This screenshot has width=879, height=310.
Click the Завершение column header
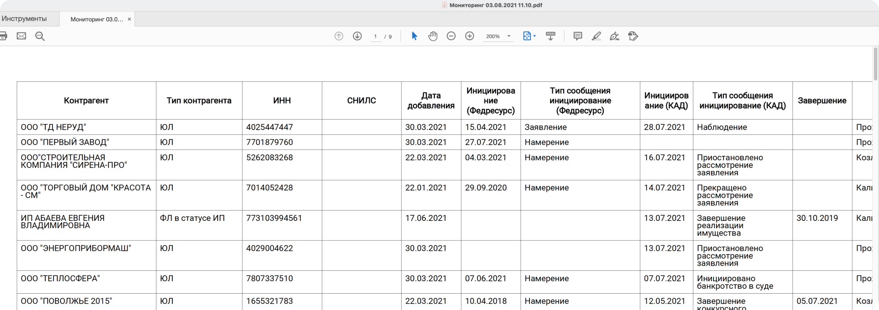(x=822, y=100)
